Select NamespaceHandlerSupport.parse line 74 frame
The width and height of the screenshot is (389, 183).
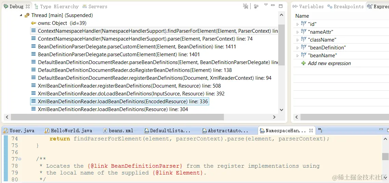click(x=145, y=39)
